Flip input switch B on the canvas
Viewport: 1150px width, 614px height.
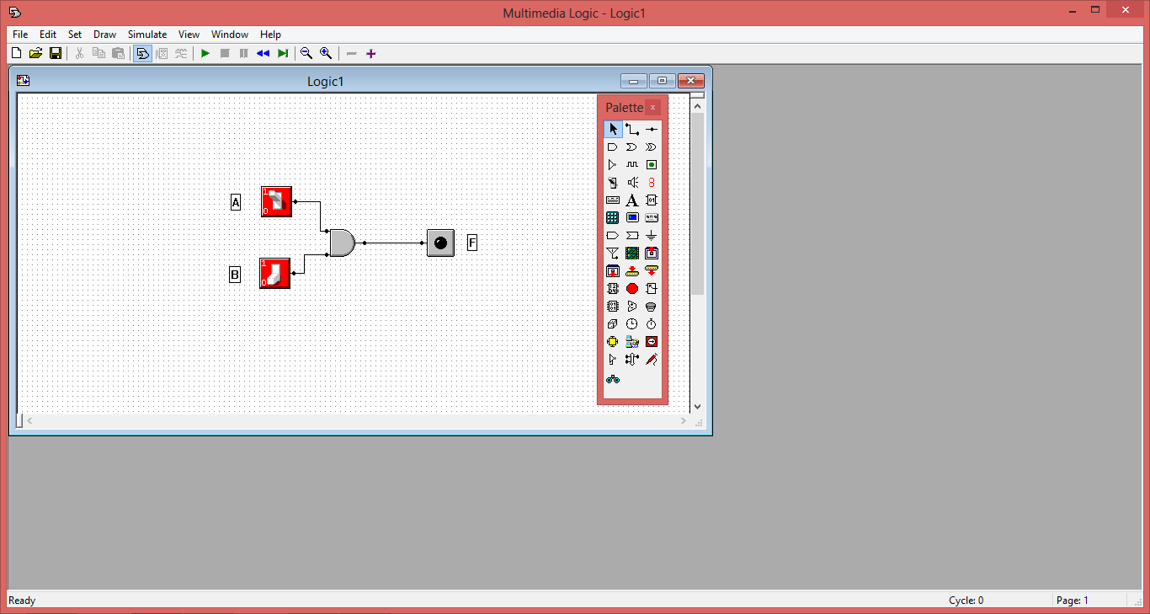(274, 273)
